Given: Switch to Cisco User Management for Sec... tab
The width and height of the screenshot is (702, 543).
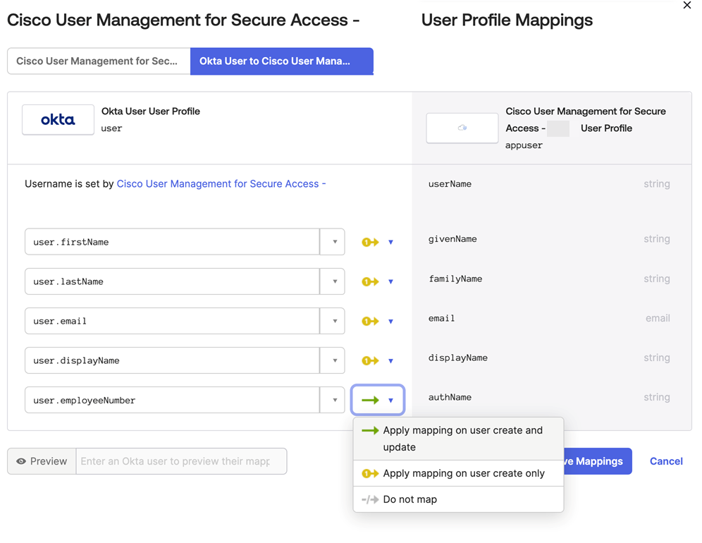Looking at the screenshot, I should (99, 61).
